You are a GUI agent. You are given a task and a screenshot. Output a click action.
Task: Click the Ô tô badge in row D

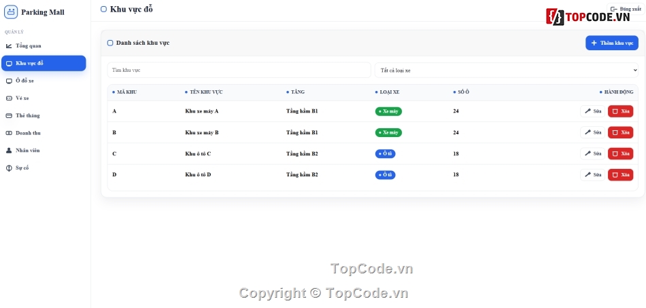385,175
